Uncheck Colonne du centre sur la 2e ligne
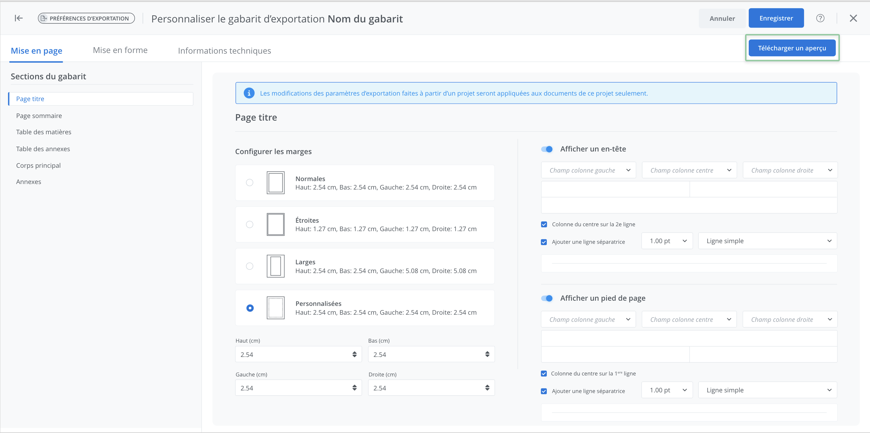870x433 pixels. click(544, 225)
